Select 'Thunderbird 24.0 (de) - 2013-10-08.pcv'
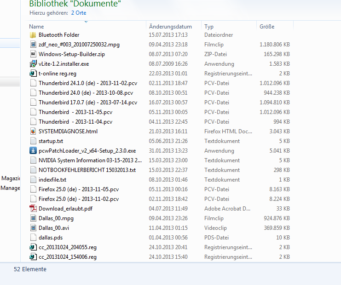The height and width of the screenshot is (285, 341). pyautogui.click(x=86, y=93)
